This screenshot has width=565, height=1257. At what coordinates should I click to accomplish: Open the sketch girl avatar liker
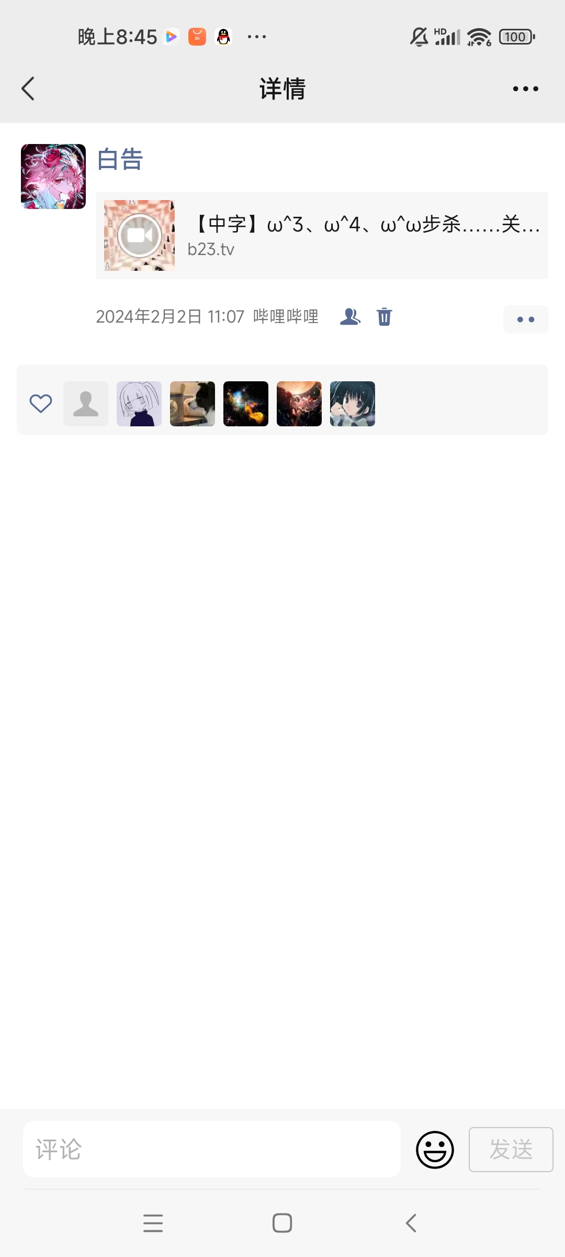(139, 403)
